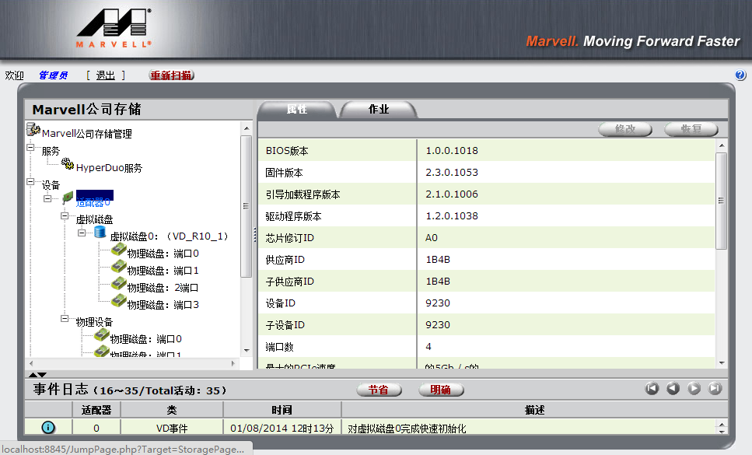Click the 退出 logout link
This screenshot has width=752, height=455.
[106, 75]
